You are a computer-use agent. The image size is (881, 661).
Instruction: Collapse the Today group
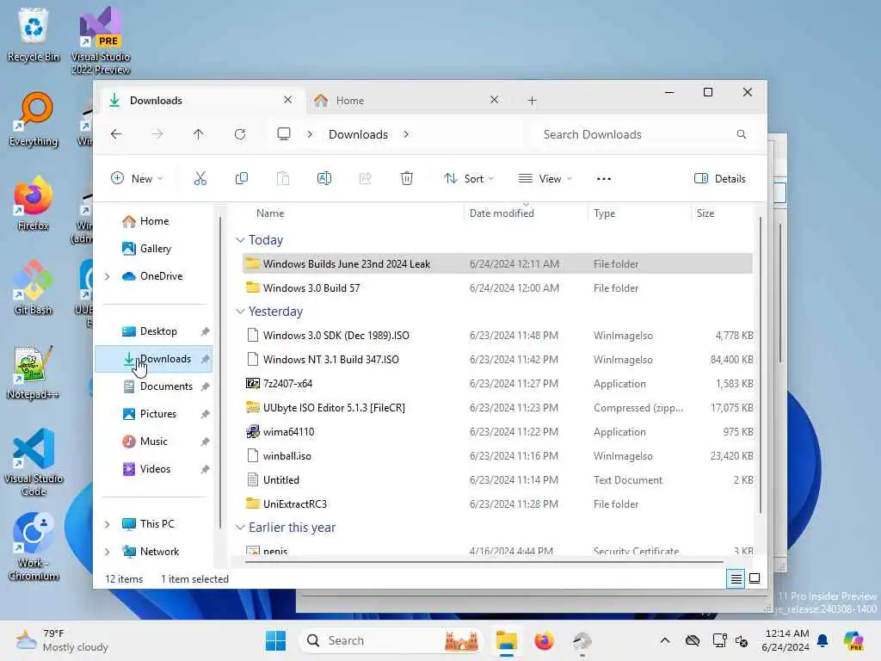pyautogui.click(x=241, y=240)
